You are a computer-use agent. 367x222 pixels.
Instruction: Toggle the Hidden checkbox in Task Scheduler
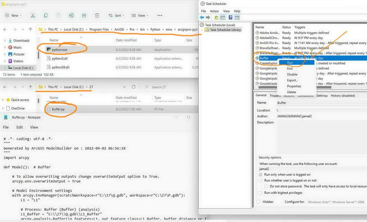coord(258,202)
